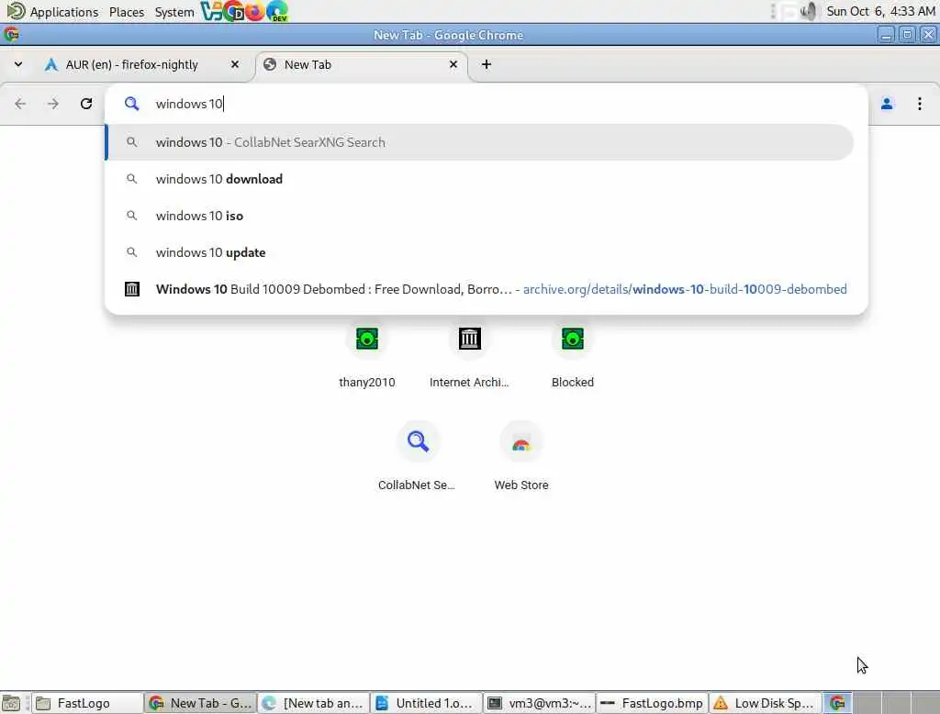Click the omnibox search magnifier icon

tap(131, 104)
